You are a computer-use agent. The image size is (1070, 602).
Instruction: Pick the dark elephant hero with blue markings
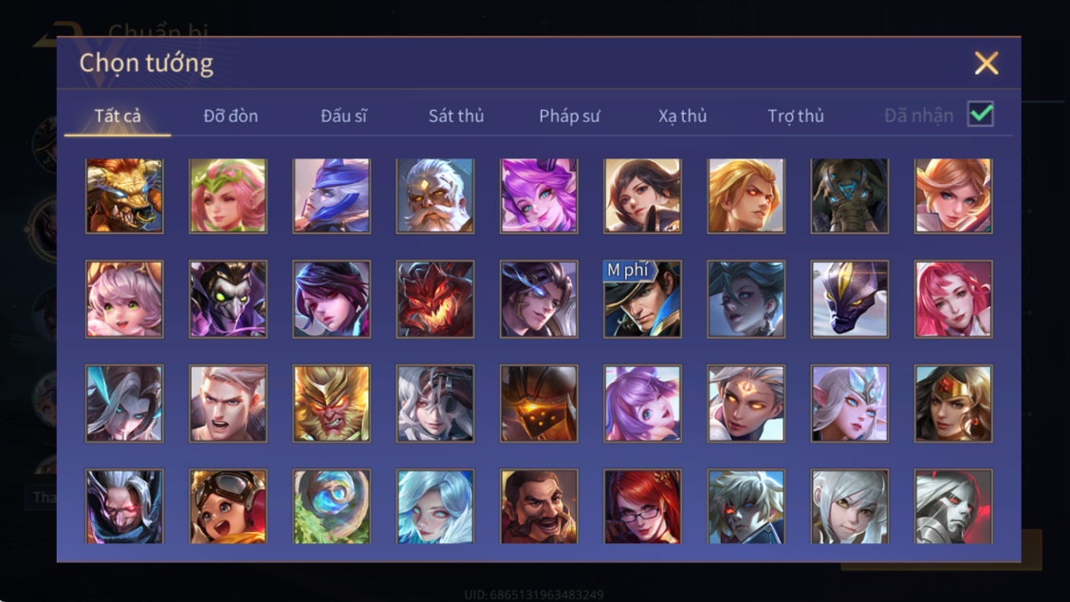coord(850,196)
